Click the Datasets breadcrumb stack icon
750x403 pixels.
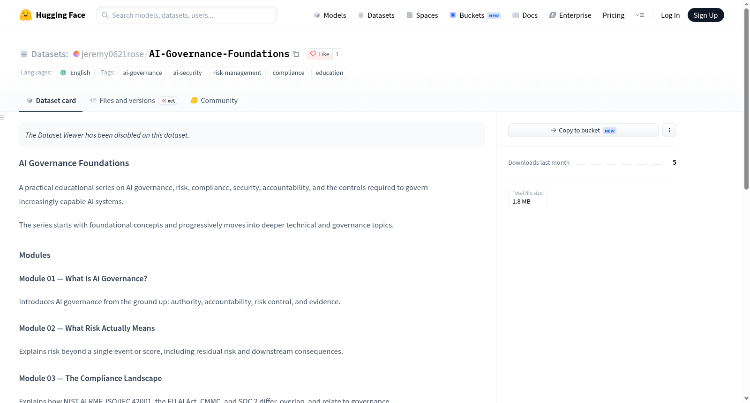(24, 54)
